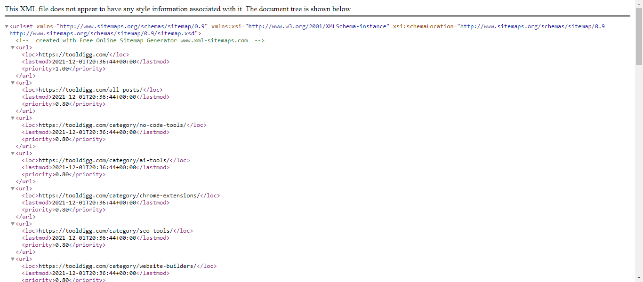
Task: Click the xmlns attribute value sitemap/0.9
Action: (132, 26)
